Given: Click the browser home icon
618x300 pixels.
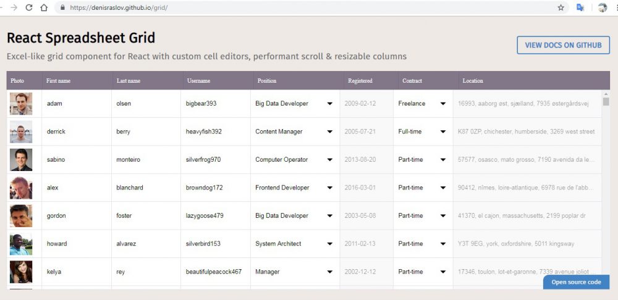Looking at the screenshot, I should point(43,8).
